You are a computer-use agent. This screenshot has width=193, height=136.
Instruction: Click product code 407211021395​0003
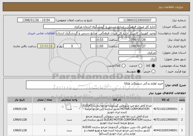point(165,120)
